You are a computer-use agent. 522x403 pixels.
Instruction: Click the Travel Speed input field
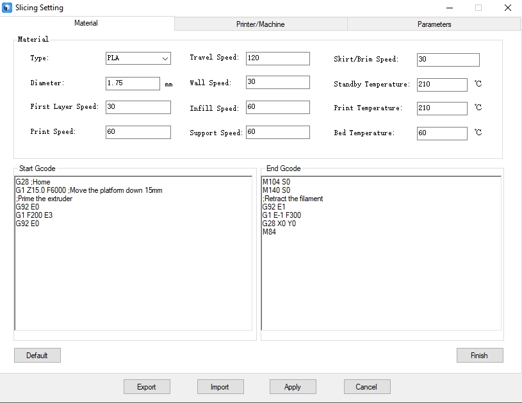pyautogui.click(x=278, y=58)
